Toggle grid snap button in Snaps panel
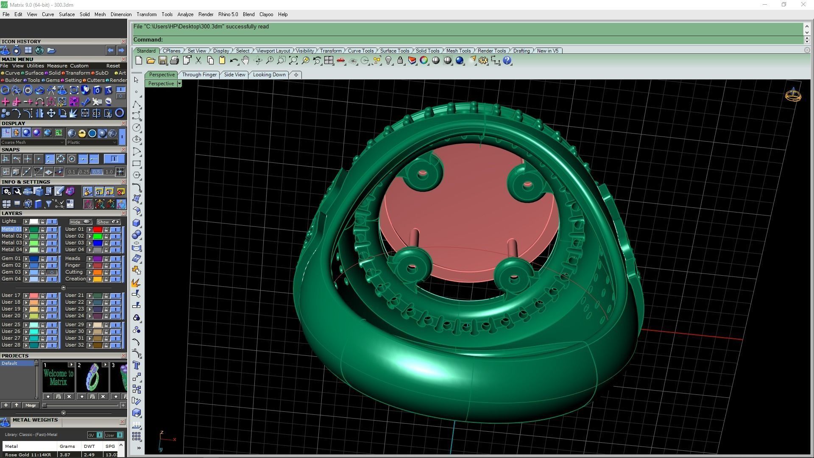 120,172
